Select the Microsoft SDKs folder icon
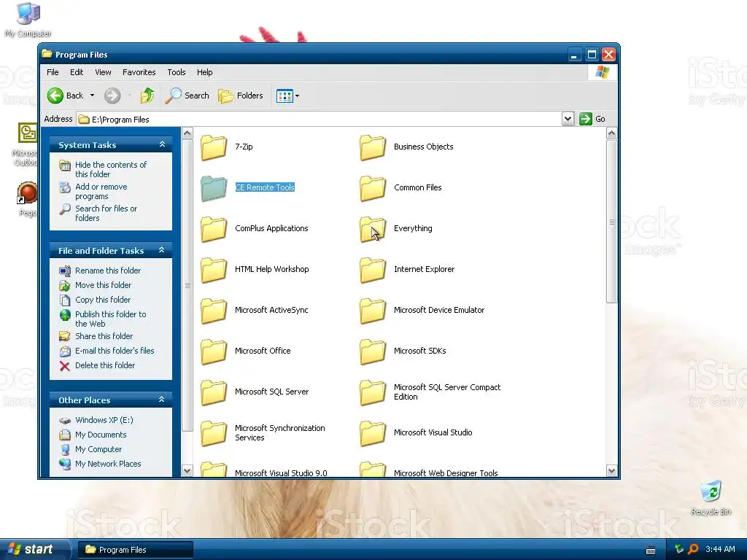The width and height of the screenshot is (747, 560). [373, 351]
